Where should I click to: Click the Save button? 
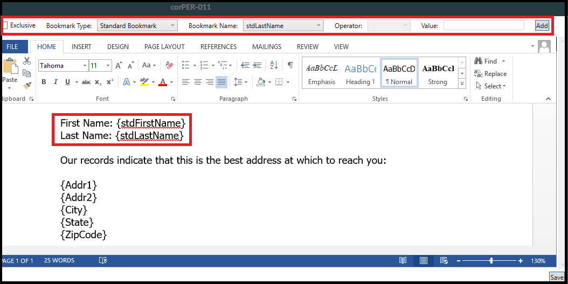(x=556, y=278)
